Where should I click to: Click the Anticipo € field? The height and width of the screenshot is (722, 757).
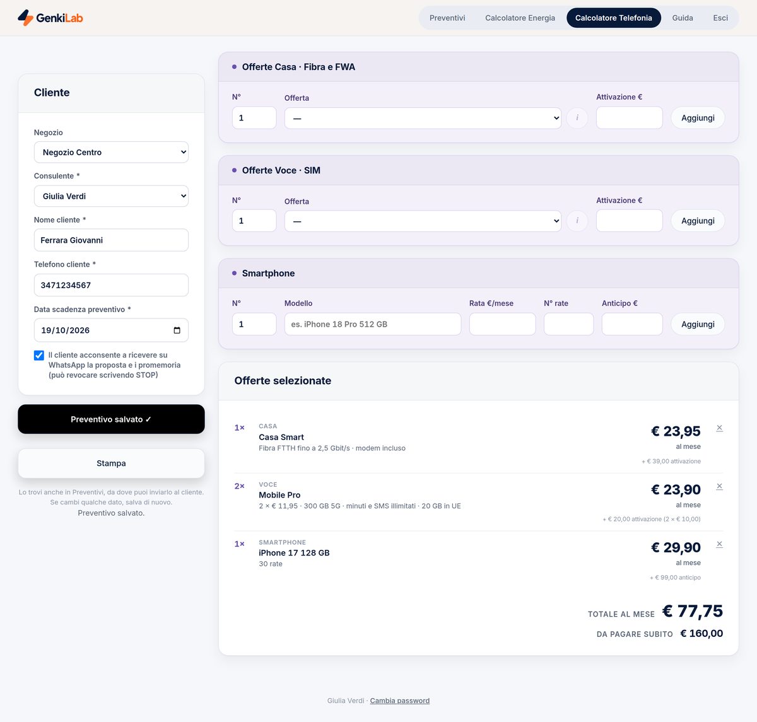coord(632,324)
